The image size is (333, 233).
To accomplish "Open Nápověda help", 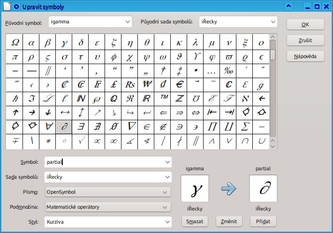I will [x=305, y=56].
